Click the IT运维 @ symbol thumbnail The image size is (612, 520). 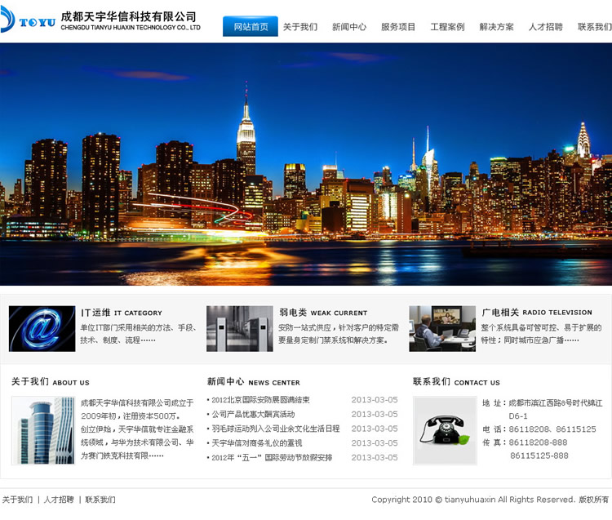pos(42,329)
